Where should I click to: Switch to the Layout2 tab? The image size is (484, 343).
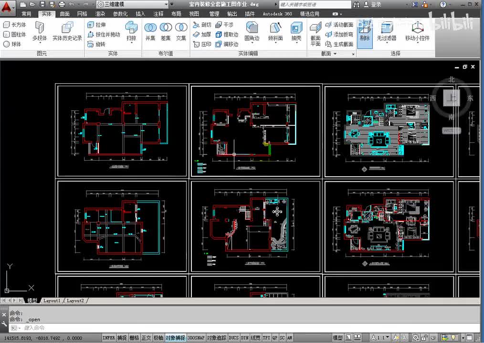click(75, 301)
